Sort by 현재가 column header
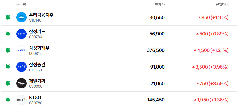 (x=160, y=5)
